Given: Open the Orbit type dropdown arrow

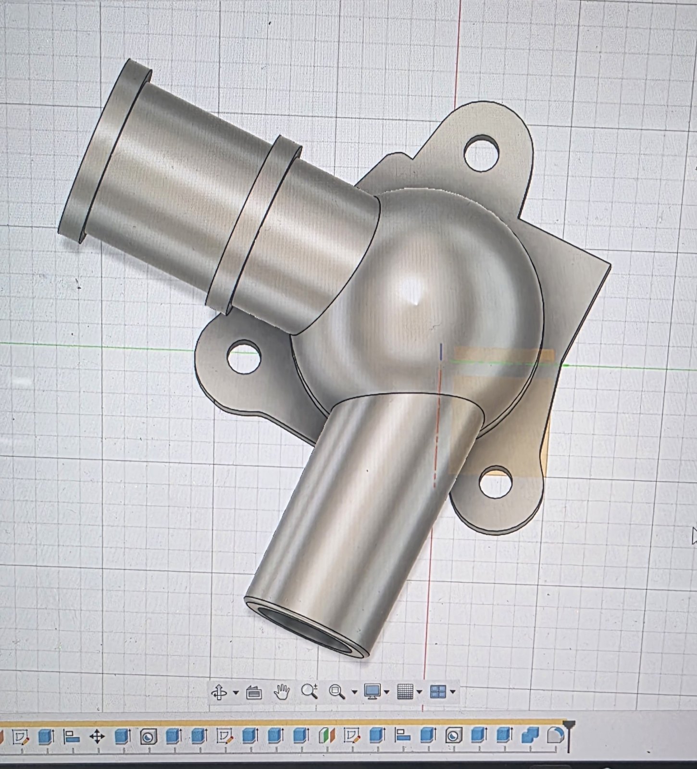Looking at the screenshot, I should 236,693.
